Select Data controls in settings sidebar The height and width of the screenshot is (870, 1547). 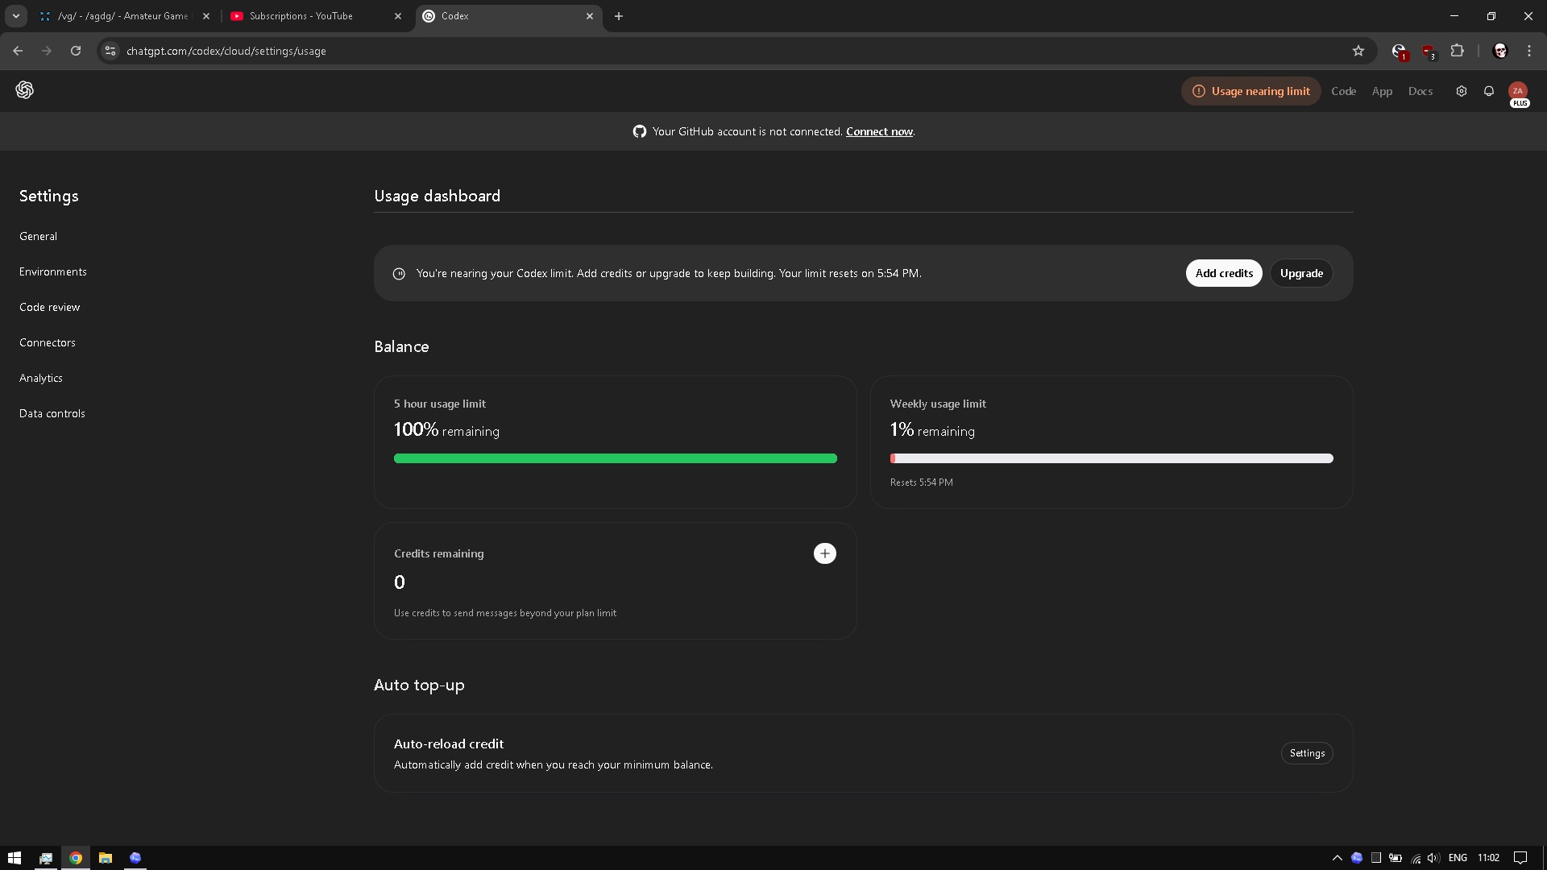point(52,413)
